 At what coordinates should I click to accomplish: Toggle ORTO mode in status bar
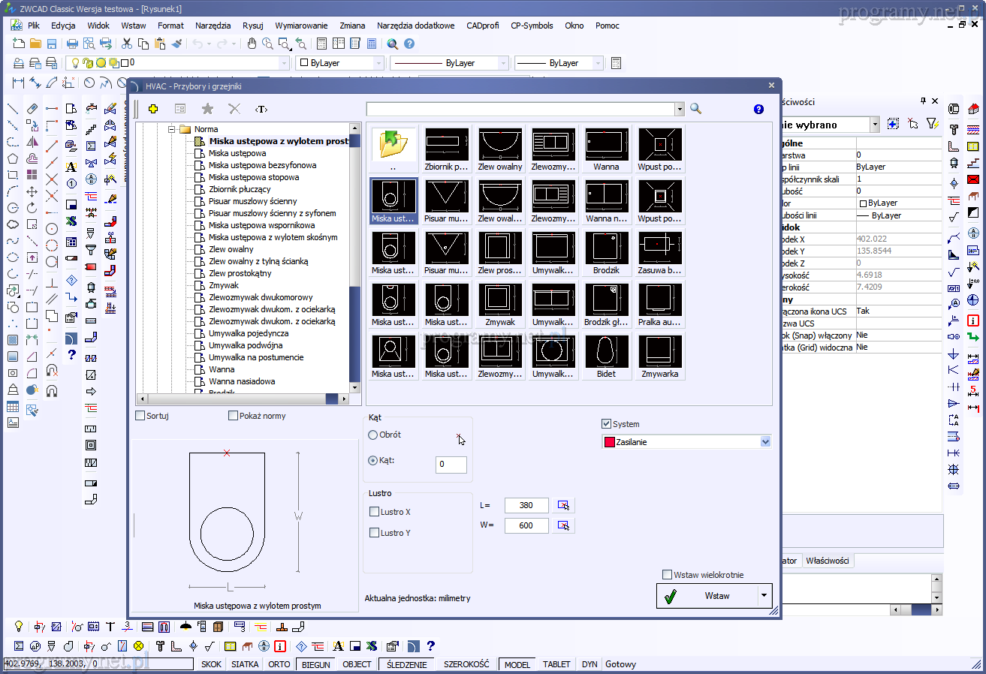pyautogui.click(x=279, y=664)
